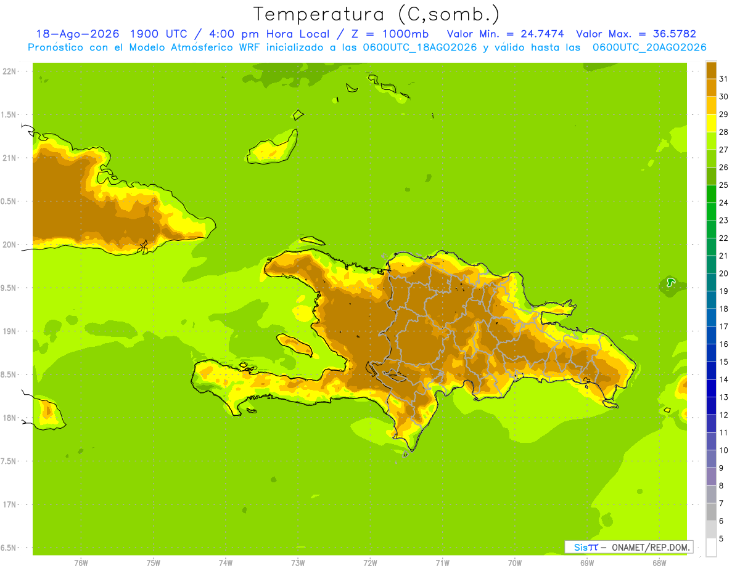The height and width of the screenshot is (571, 740).
Task: Click the "Valor Max. = 36.5782" readout
Action: 636,34
